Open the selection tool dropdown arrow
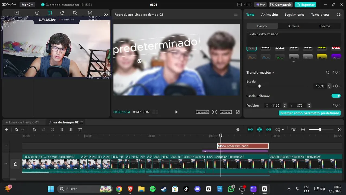The width and height of the screenshot is (346, 195). pos(23,130)
